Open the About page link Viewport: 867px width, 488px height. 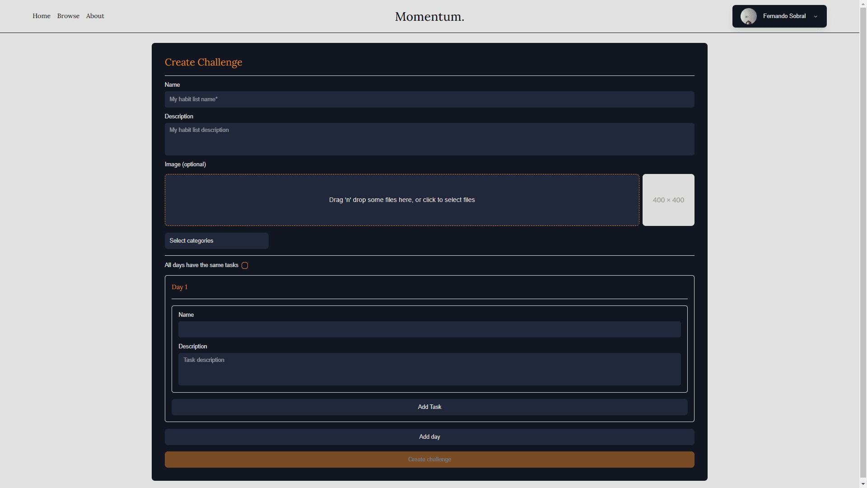click(x=95, y=16)
